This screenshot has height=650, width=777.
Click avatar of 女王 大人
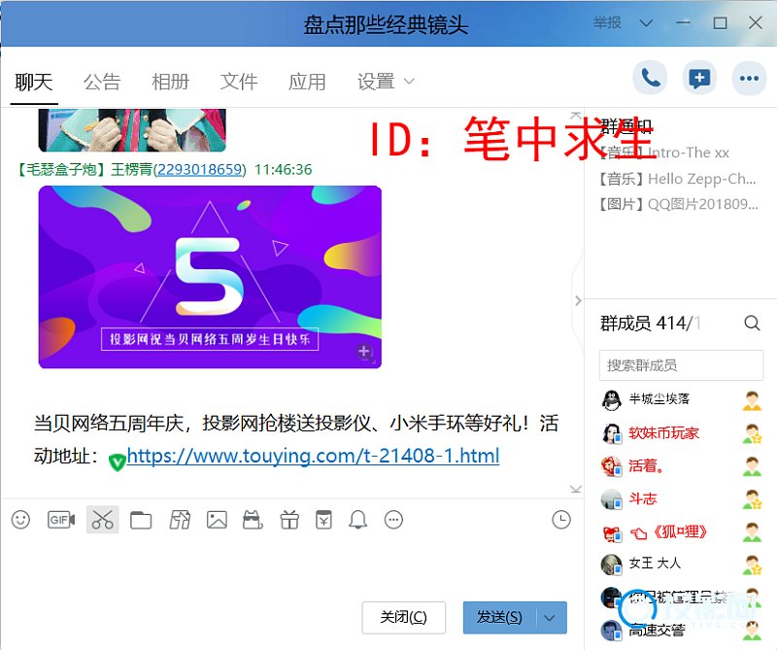click(612, 564)
